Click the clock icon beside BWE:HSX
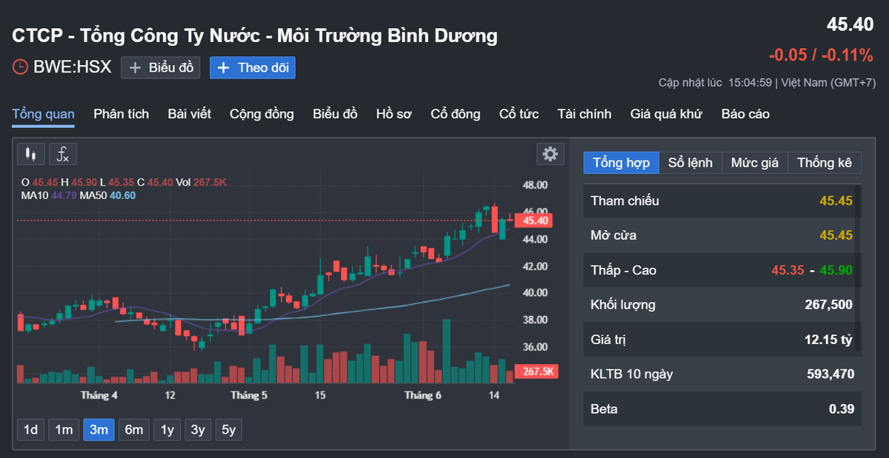The height and width of the screenshot is (458, 889). click(x=20, y=67)
